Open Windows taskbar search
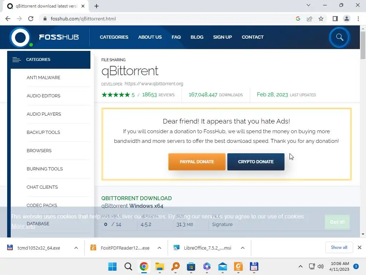 click(x=128, y=266)
